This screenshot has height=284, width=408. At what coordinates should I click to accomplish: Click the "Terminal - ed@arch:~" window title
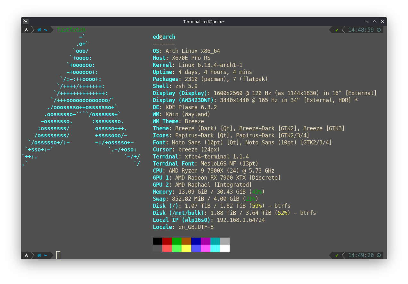click(x=204, y=21)
